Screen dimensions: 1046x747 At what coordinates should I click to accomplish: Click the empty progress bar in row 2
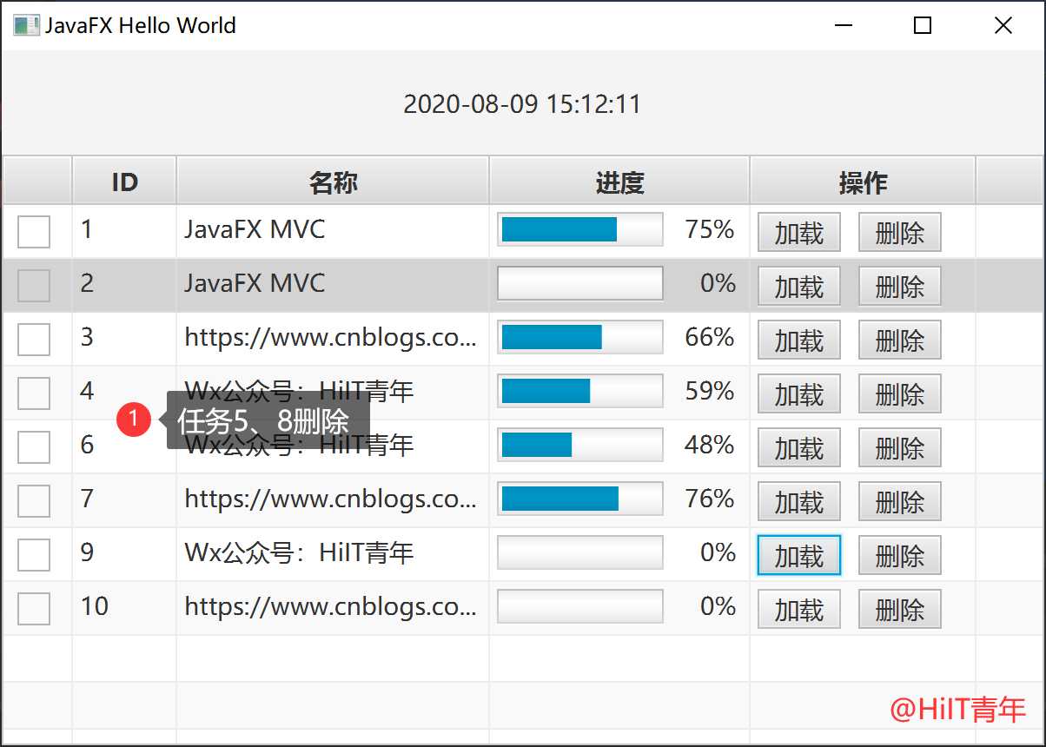[x=580, y=283]
